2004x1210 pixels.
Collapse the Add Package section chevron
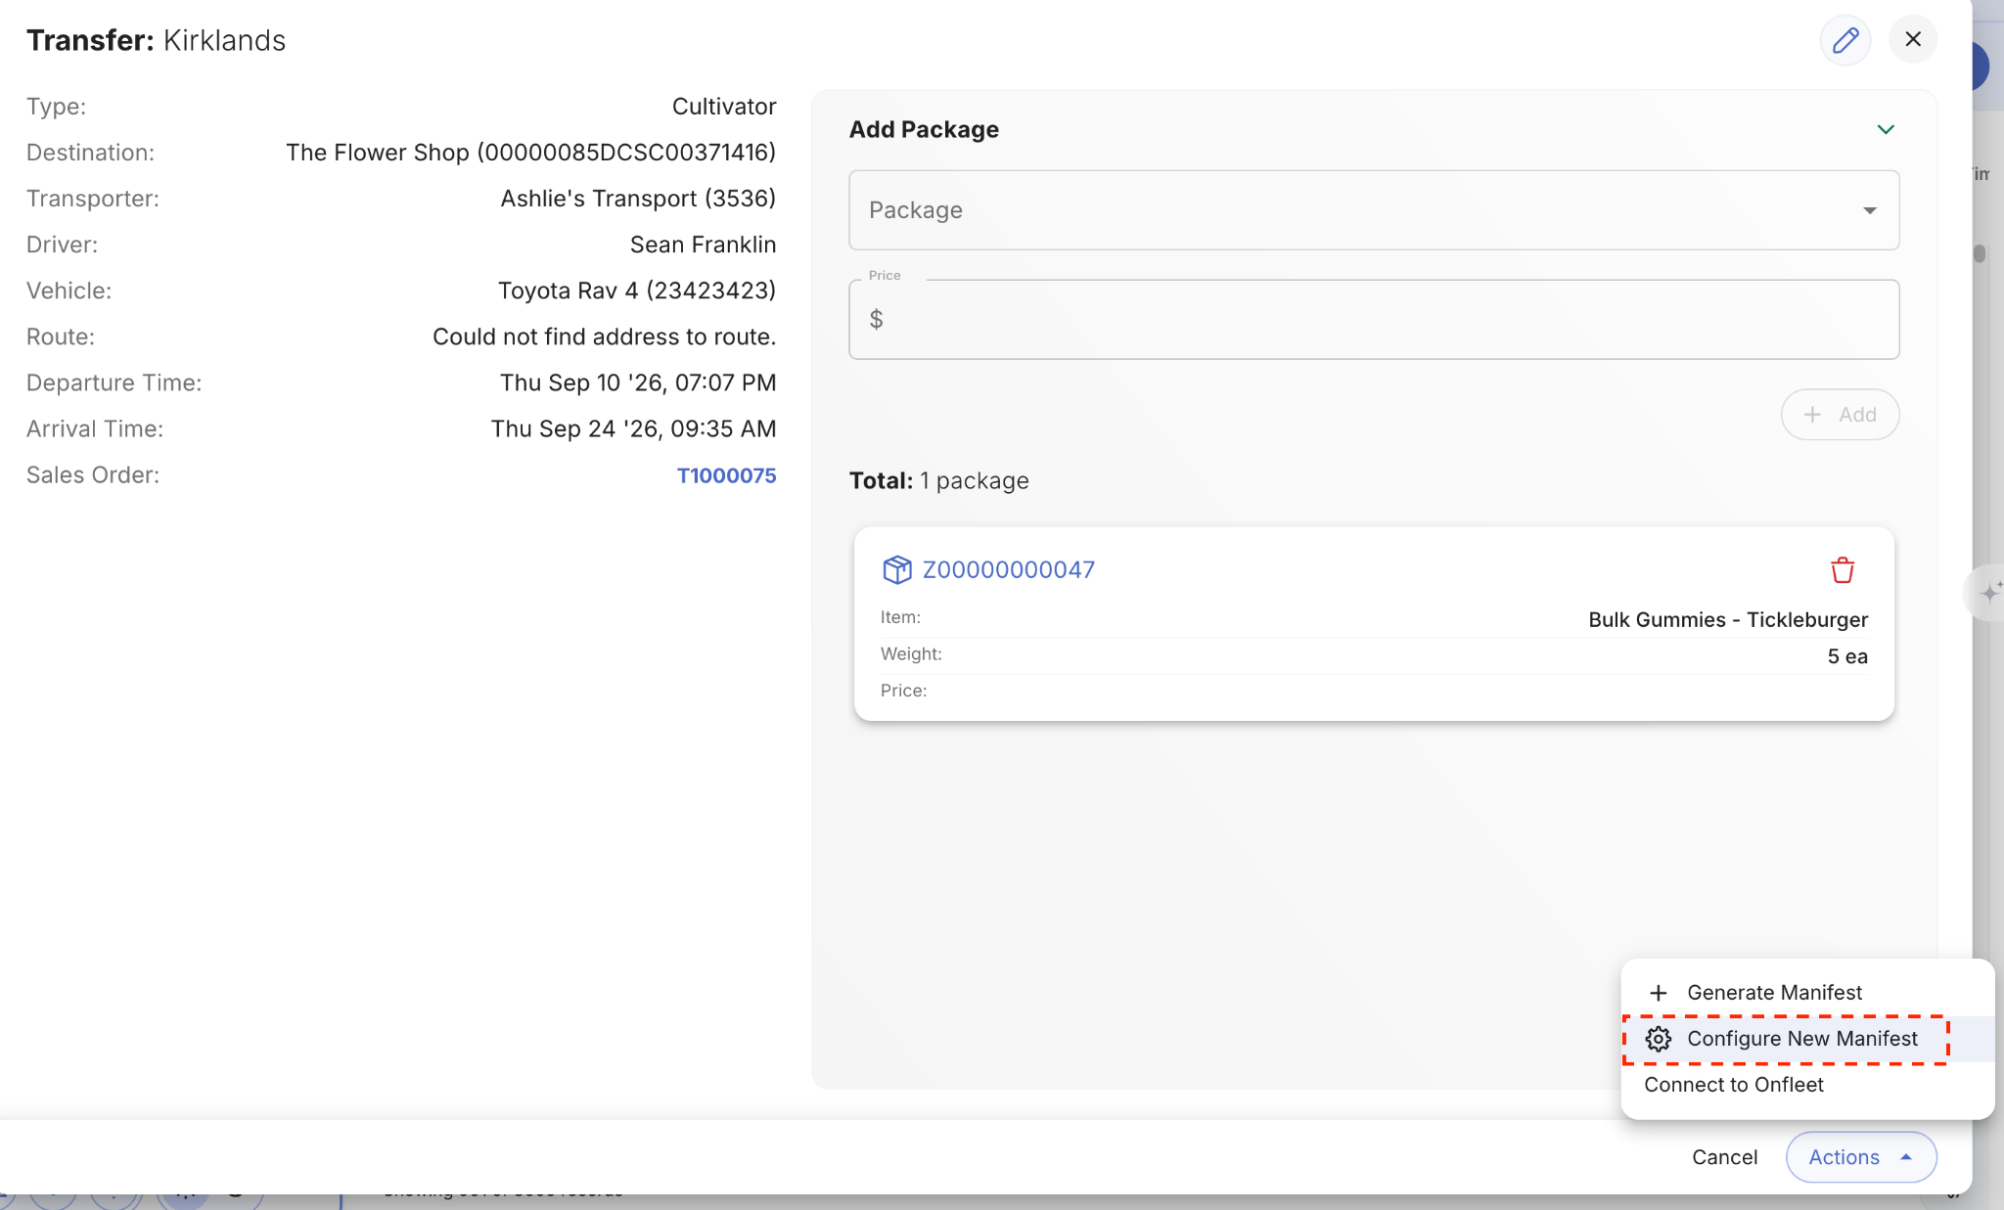(1886, 129)
